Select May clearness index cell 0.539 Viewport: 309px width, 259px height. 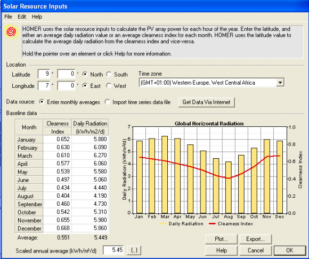pyautogui.click(x=58, y=172)
